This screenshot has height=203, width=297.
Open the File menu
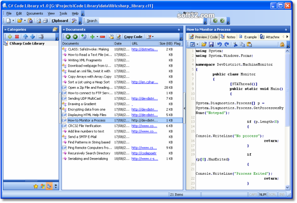(x=9, y=13)
